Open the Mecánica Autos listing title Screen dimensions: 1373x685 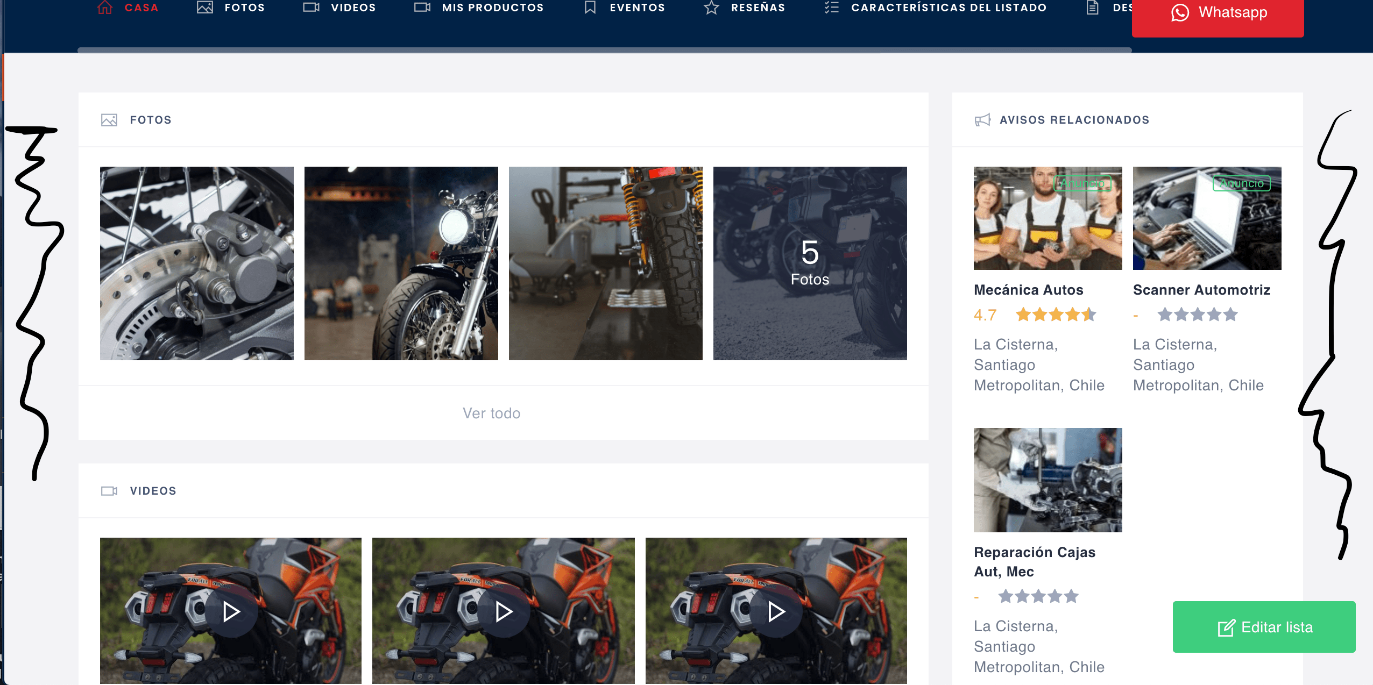tap(1028, 290)
